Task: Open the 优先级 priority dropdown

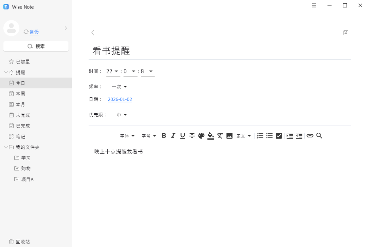Action: coord(122,114)
